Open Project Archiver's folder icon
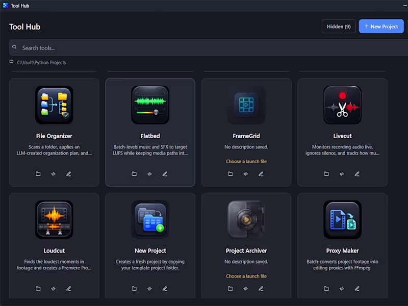The width and height of the screenshot is (408, 306). pos(231,289)
